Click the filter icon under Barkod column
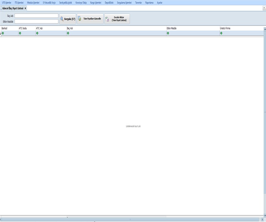Screen dimensions: 266x222 point(3,33)
